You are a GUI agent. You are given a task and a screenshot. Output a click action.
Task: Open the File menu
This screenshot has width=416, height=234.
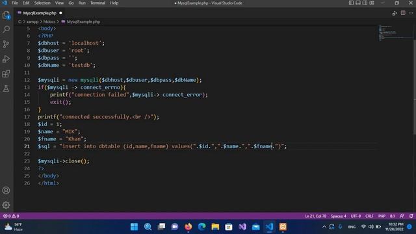click(15, 3)
